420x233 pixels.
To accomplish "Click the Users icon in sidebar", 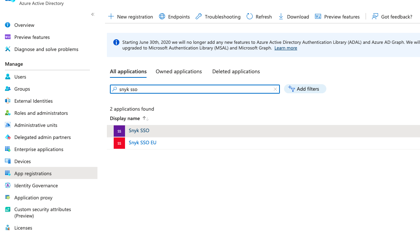I will (8, 77).
